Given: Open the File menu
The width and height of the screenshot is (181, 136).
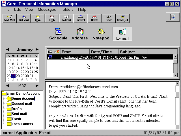Looking at the screenshot, I should tap(7, 9).
